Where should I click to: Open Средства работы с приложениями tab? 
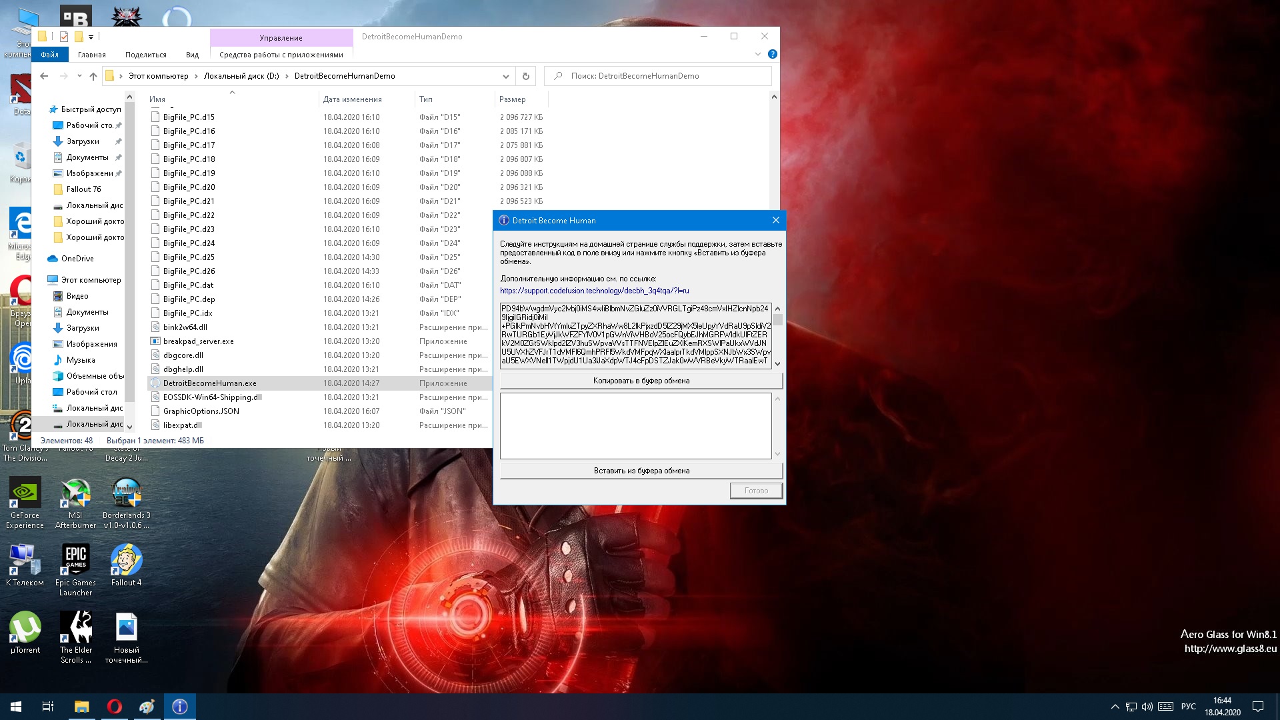pos(281,55)
